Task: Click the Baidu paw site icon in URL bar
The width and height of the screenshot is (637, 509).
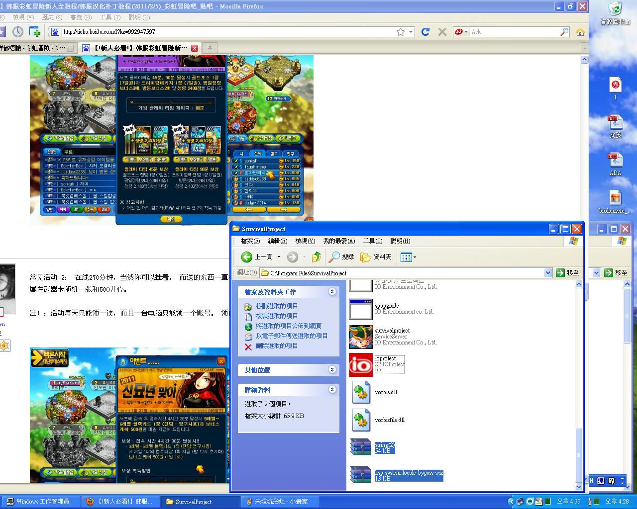Action: tap(55, 32)
